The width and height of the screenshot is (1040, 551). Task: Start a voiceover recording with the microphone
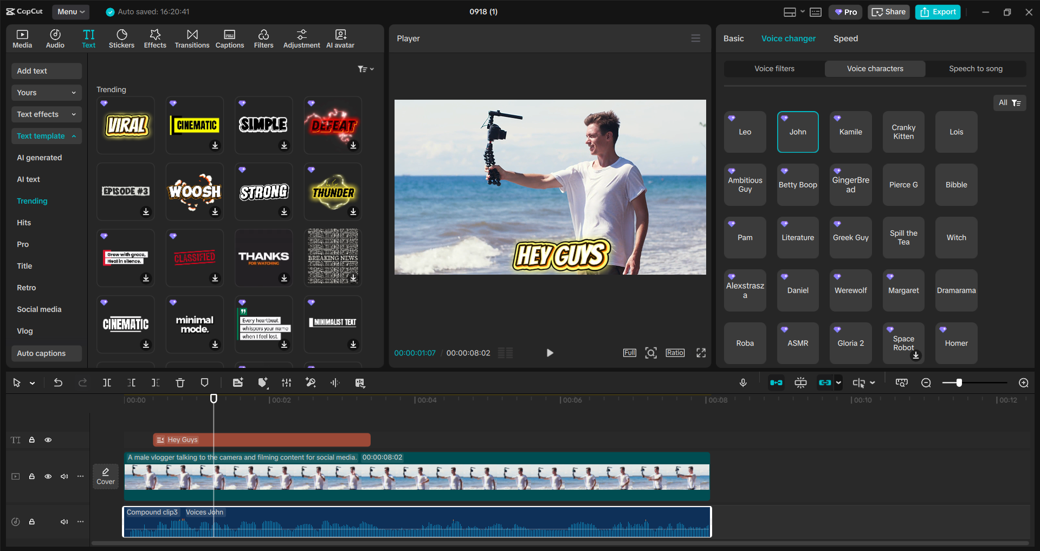tap(742, 383)
